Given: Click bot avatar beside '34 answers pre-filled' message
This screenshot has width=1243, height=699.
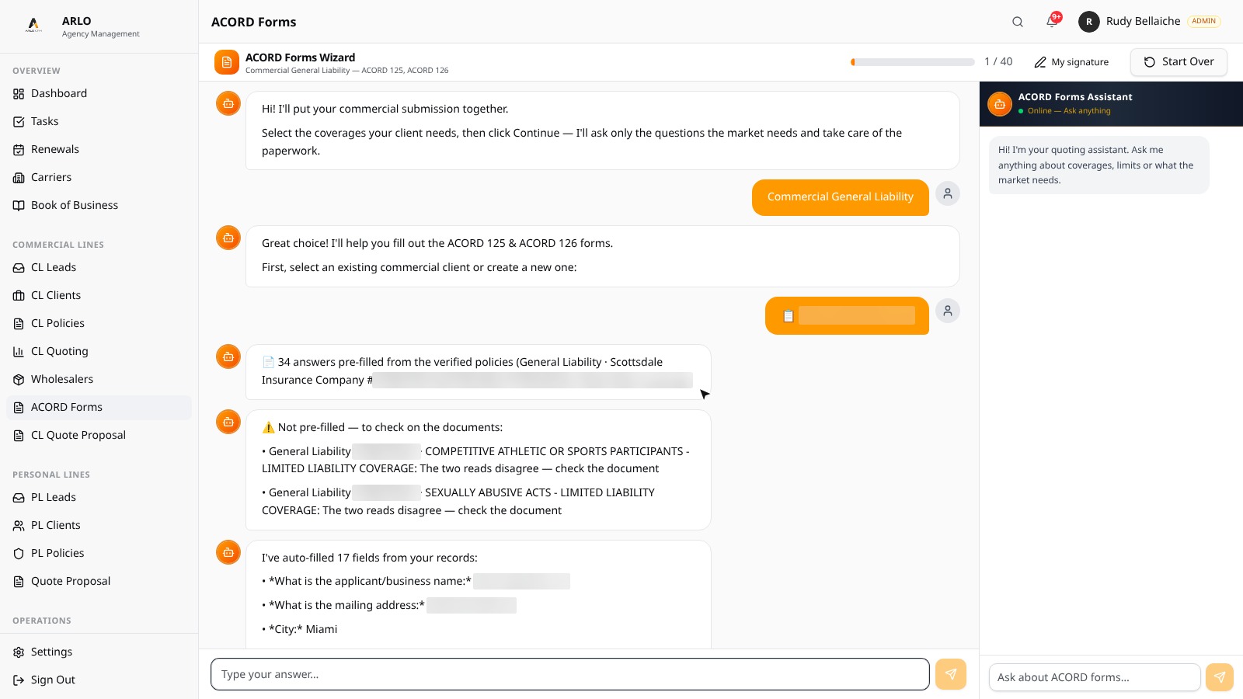Looking at the screenshot, I should (x=228, y=356).
